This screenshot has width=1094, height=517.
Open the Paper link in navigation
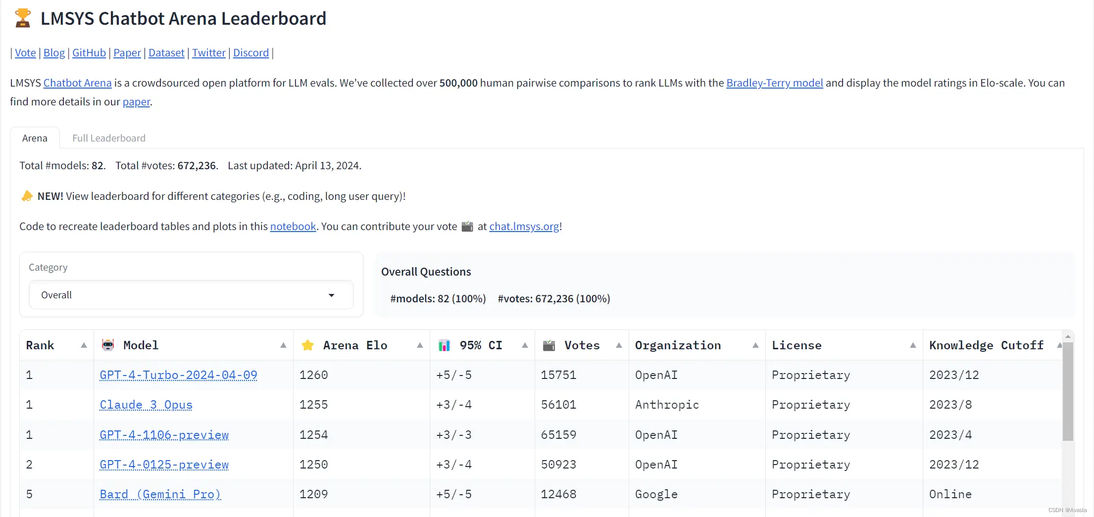(x=127, y=53)
